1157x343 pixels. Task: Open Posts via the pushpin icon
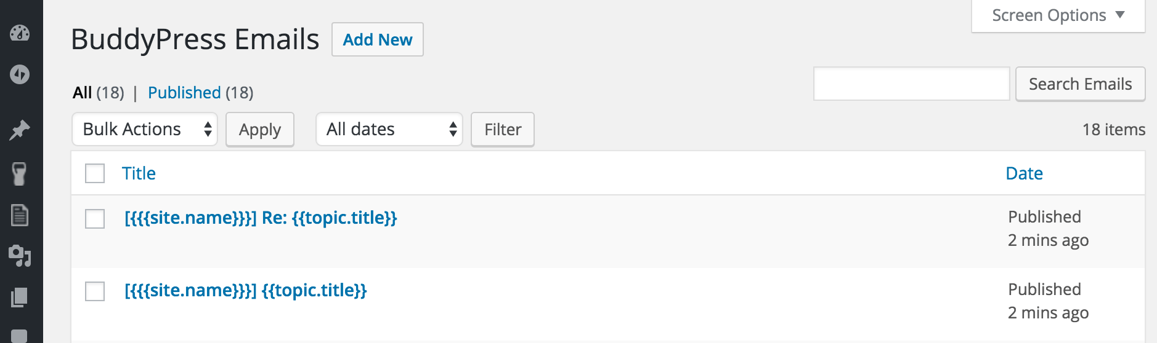pos(20,130)
